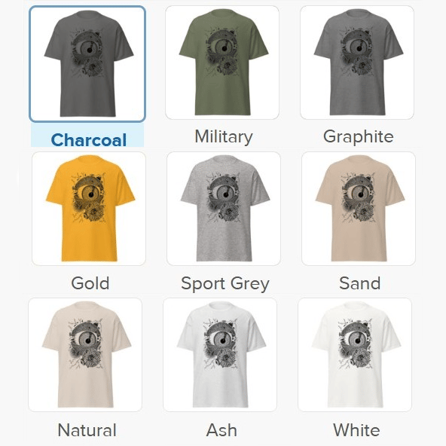Screen dimensions: 446x446
Task: Choose the Ash t-shirt thumbnail
Action: tap(220, 355)
